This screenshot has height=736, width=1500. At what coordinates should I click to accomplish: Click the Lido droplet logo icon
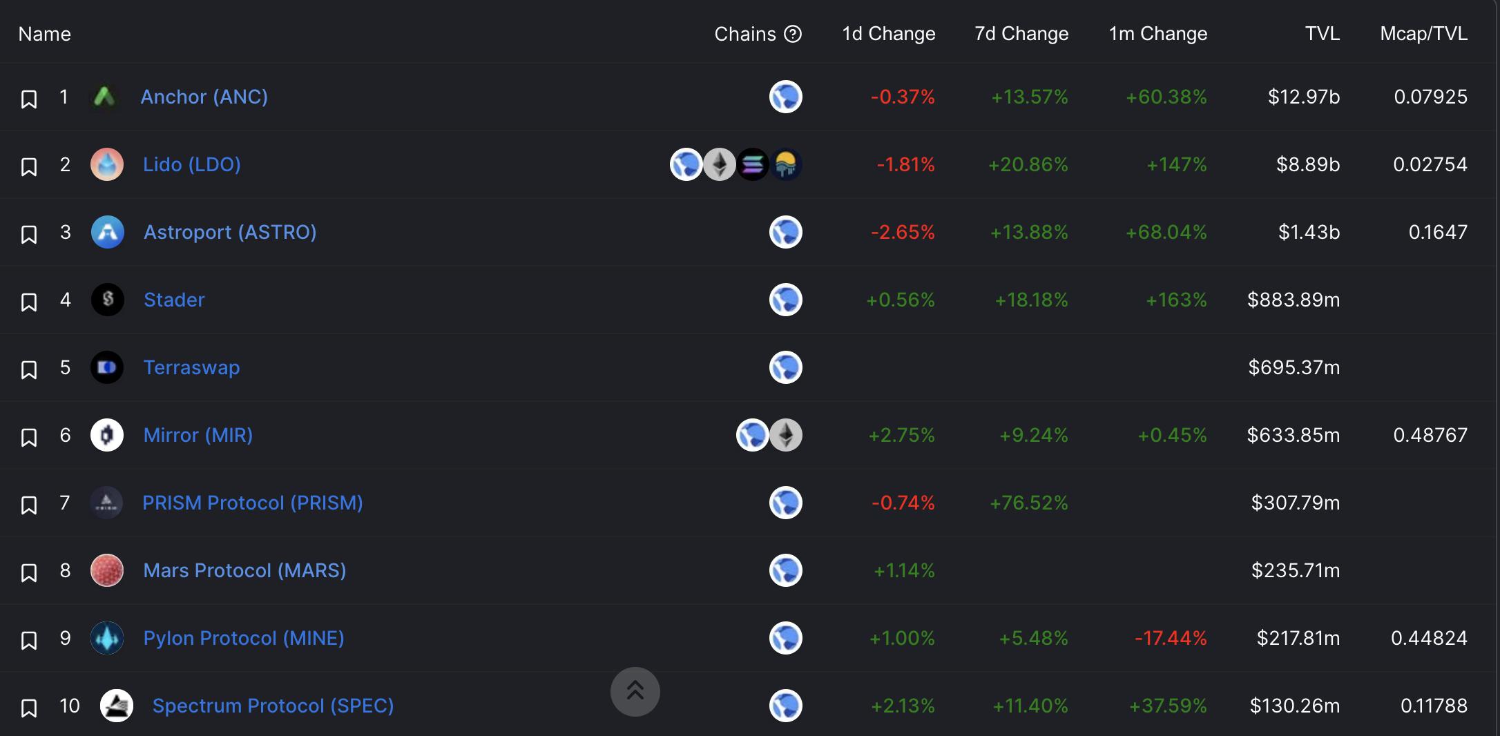coord(107,164)
